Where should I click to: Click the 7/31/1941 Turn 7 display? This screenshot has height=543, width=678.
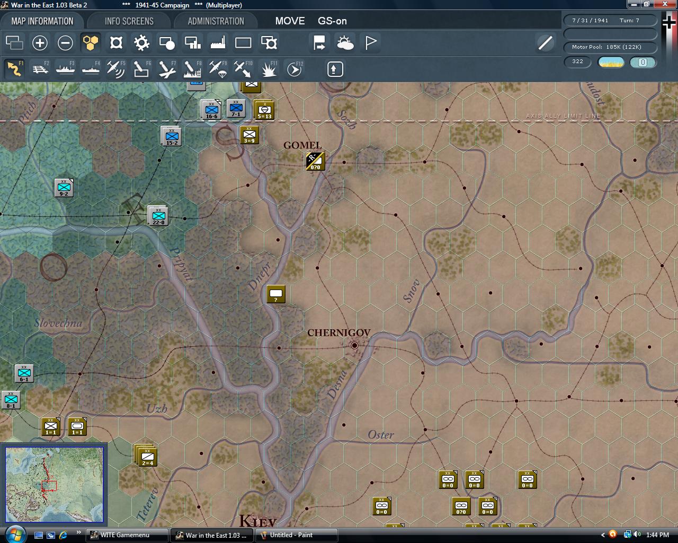pyautogui.click(x=610, y=20)
